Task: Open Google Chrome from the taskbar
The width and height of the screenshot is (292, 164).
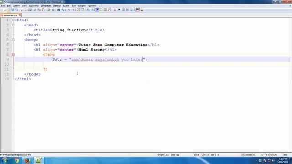Action: pyautogui.click(x=17, y=160)
